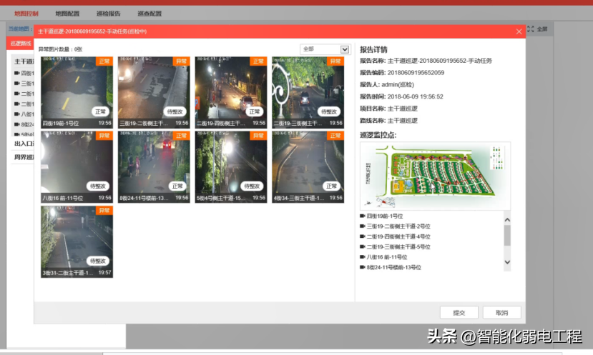Screen dimensions: 593x355
Task: Click the monitoring list scroll-up arrow
Action: pos(507,220)
